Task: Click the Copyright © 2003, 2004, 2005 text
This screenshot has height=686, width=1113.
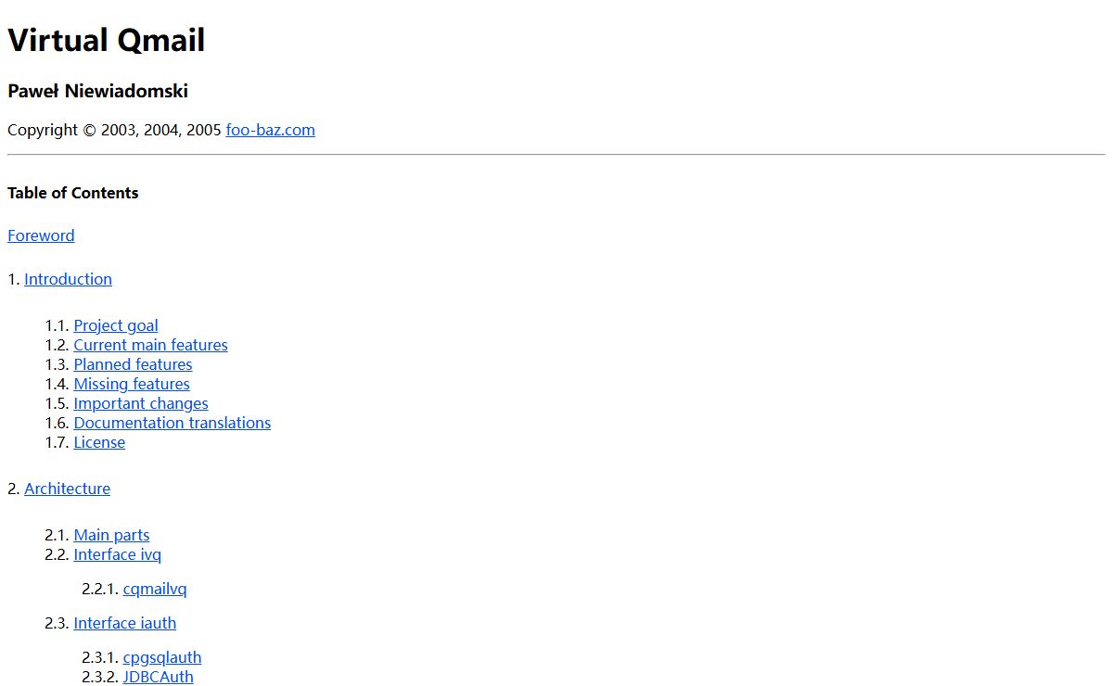Action: click(x=114, y=130)
